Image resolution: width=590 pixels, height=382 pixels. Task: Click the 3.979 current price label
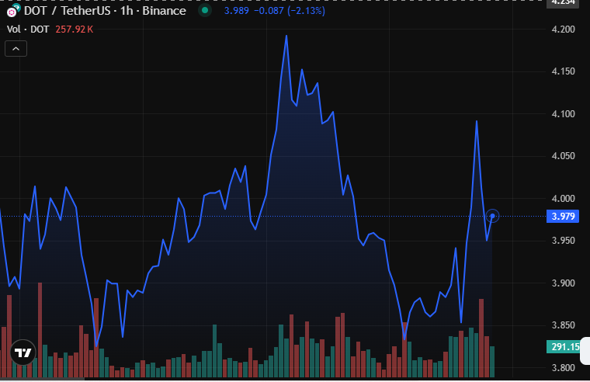[x=563, y=217]
